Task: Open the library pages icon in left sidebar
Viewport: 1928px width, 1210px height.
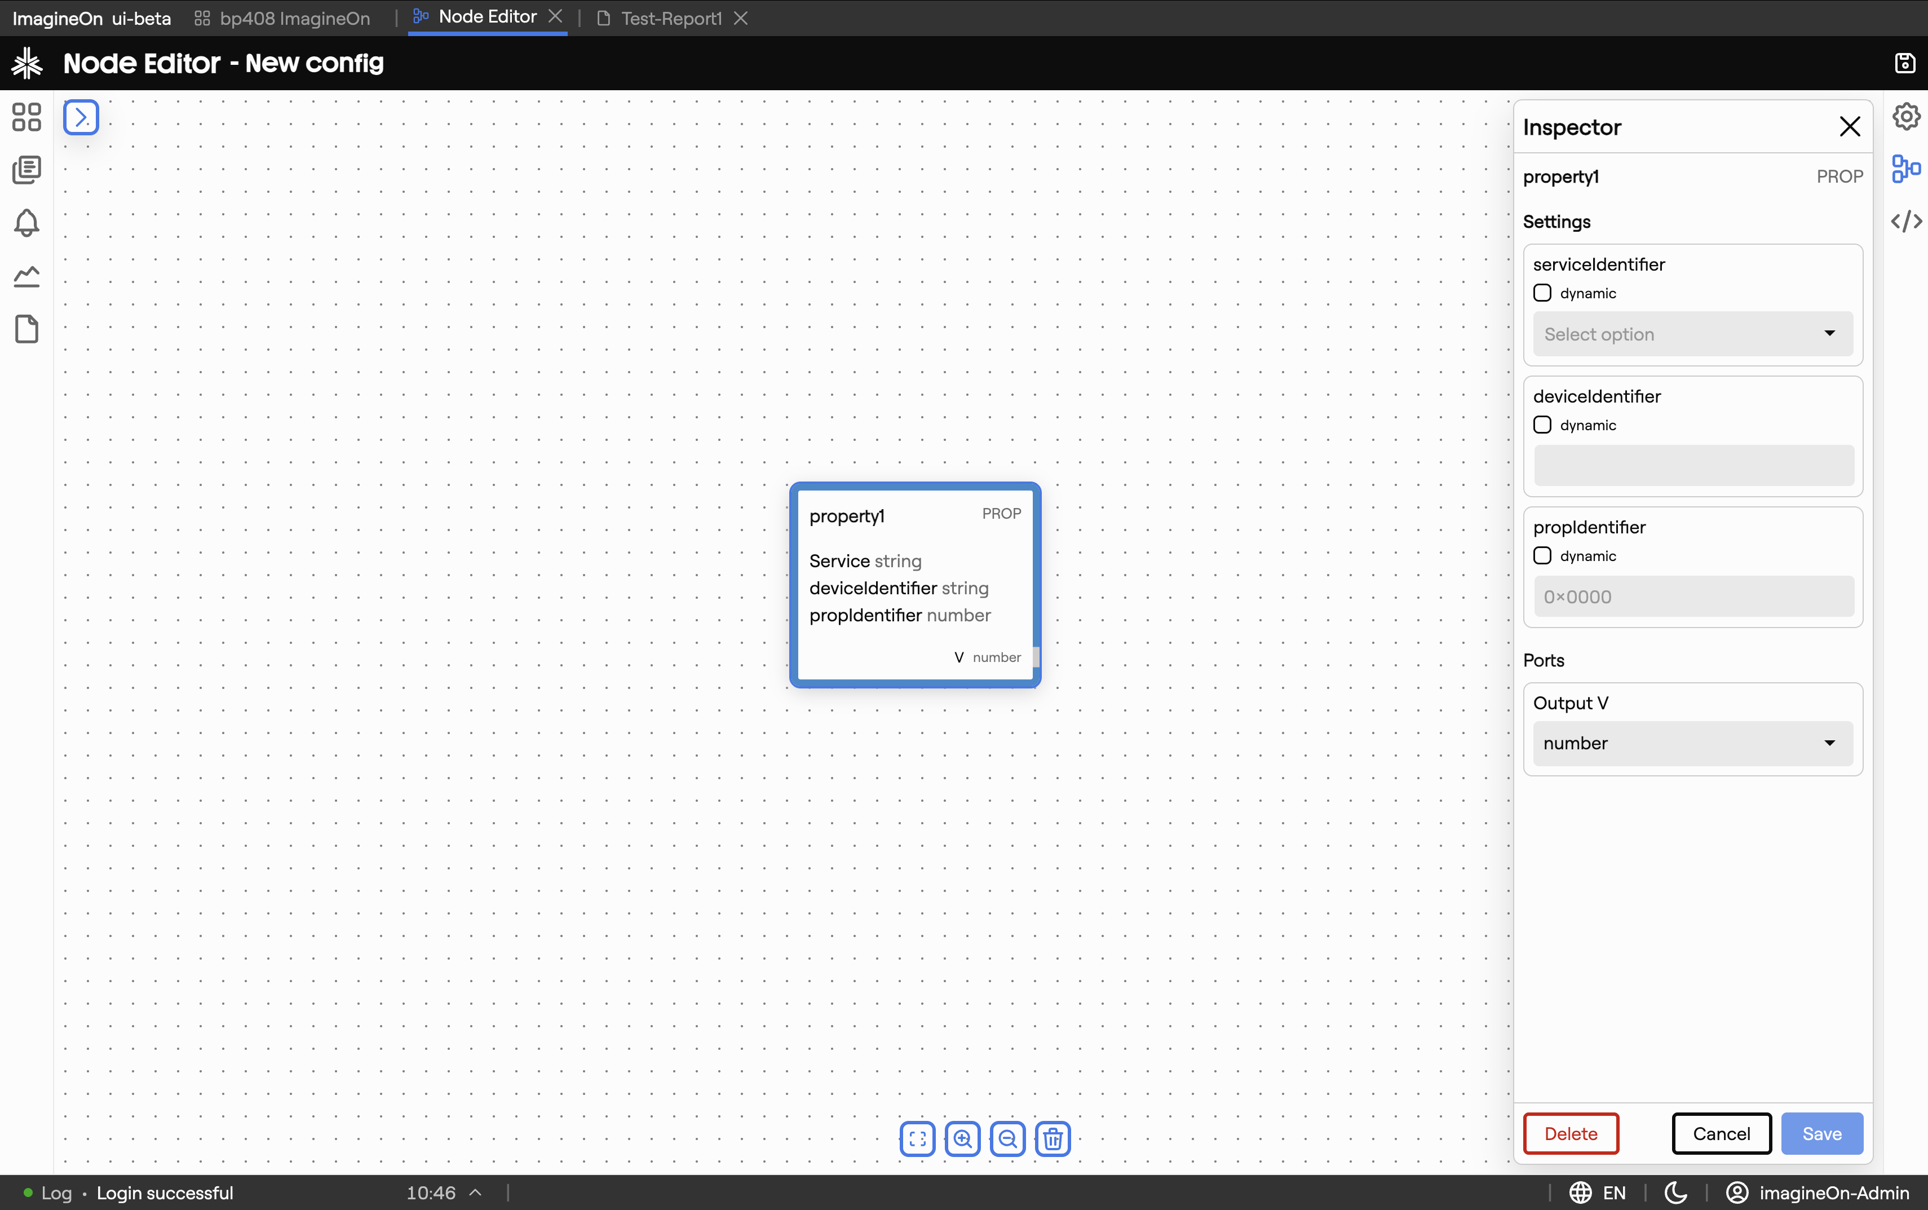Action: coord(26,170)
